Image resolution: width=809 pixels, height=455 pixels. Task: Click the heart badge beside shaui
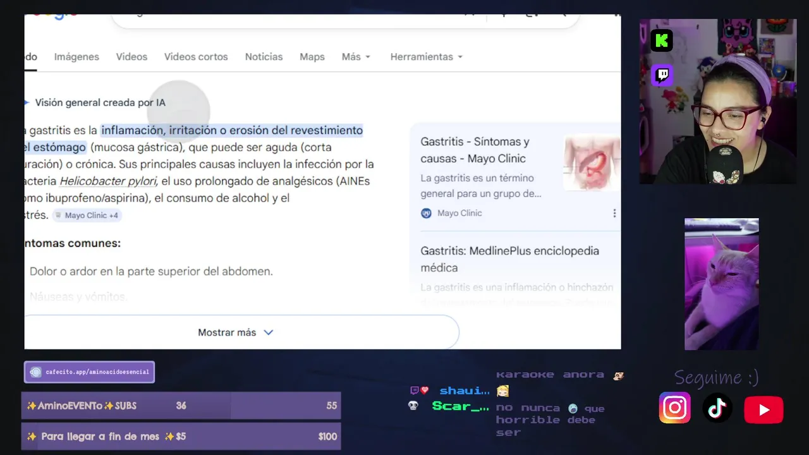425,391
